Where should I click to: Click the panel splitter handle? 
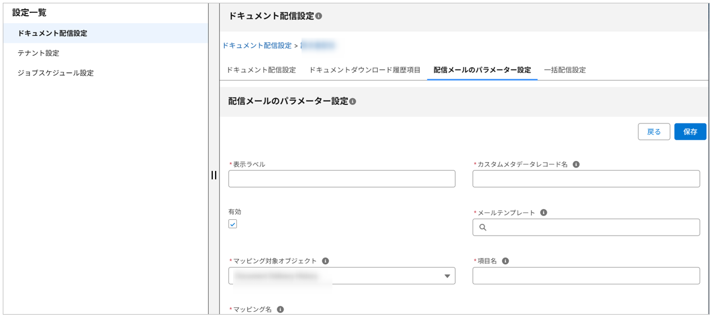(x=214, y=175)
